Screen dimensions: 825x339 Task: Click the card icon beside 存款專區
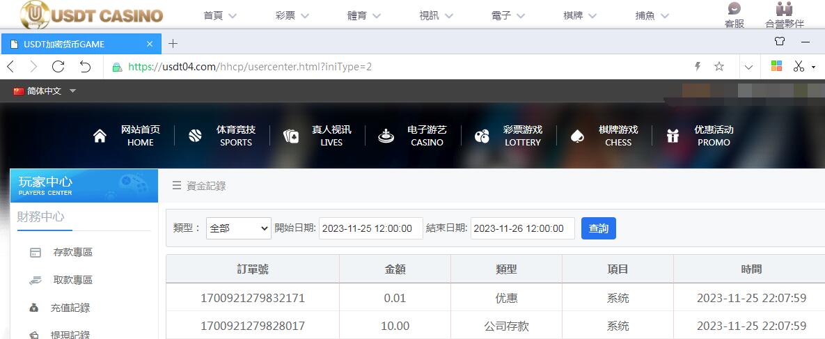coord(36,253)
